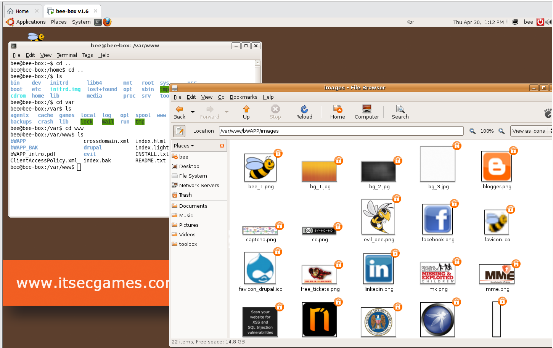Open File menu in File Browser

click(177, 97)
